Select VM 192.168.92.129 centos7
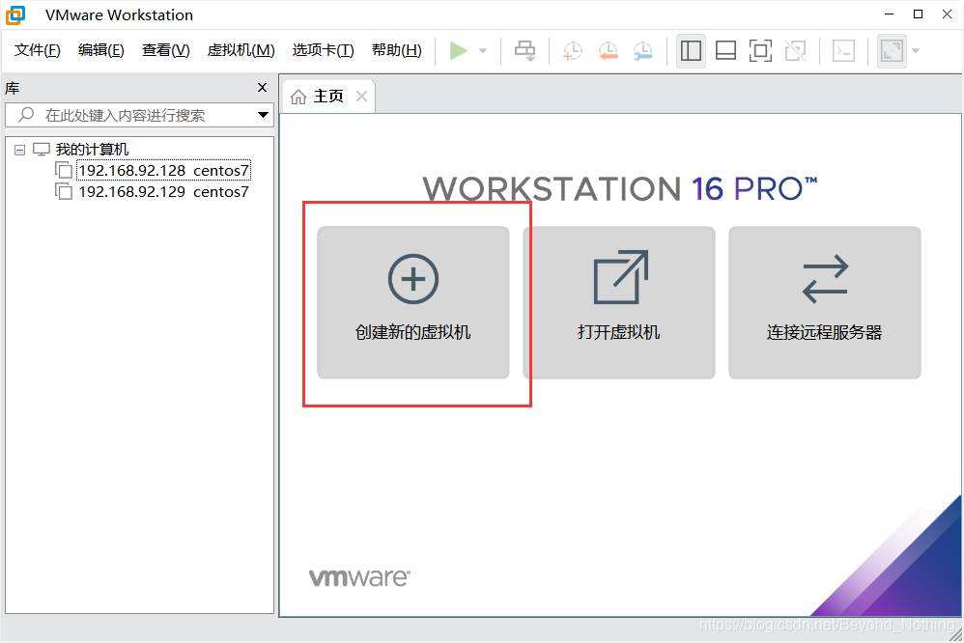 (x=163, y=192)
